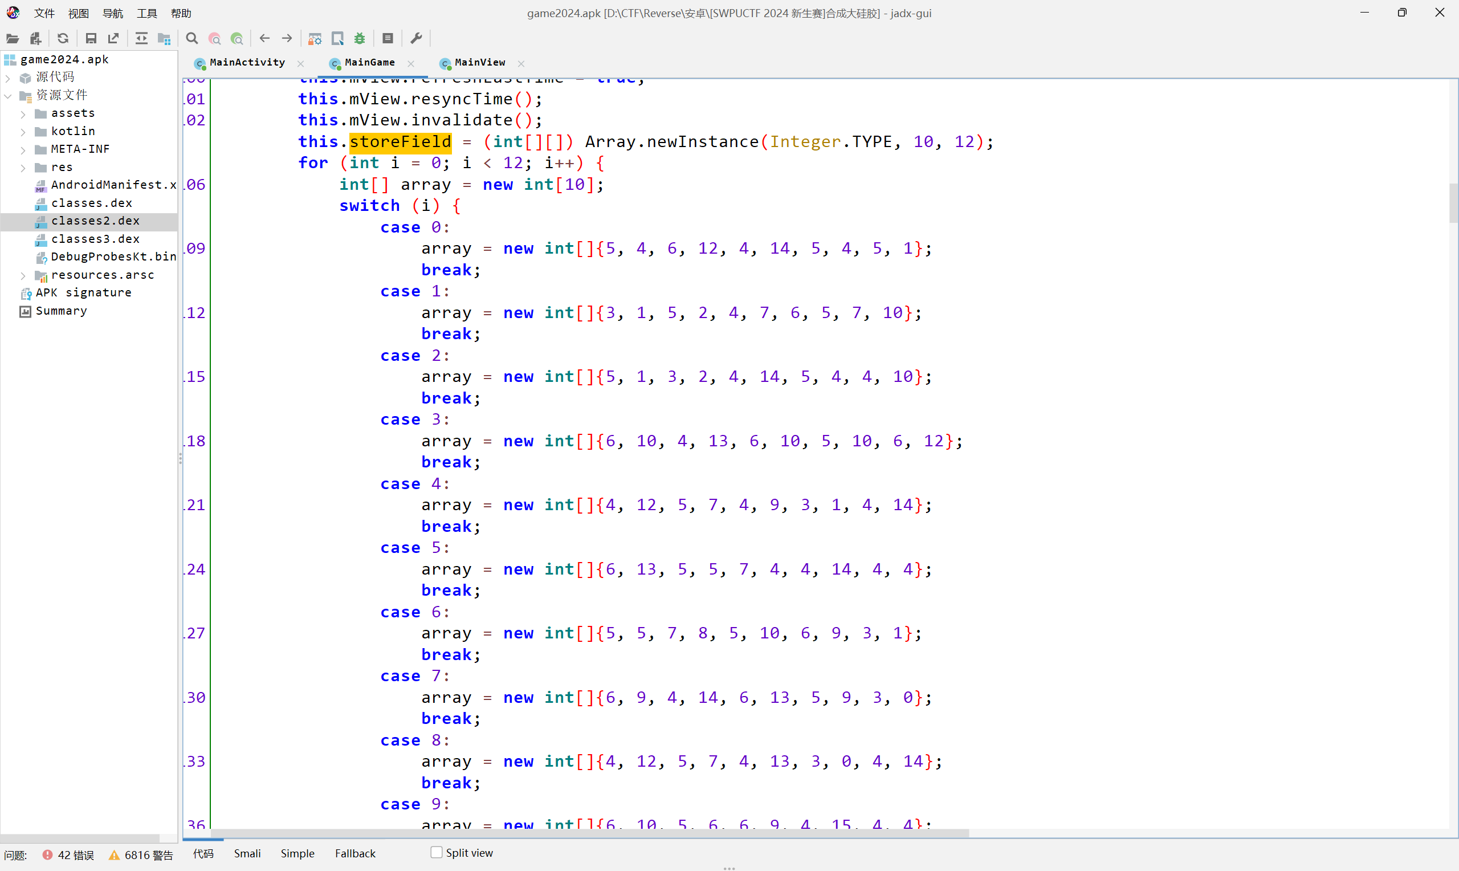1459x871 pixels.
Task: Click the 42 错误 errors indicator
Action: point(68,855)
